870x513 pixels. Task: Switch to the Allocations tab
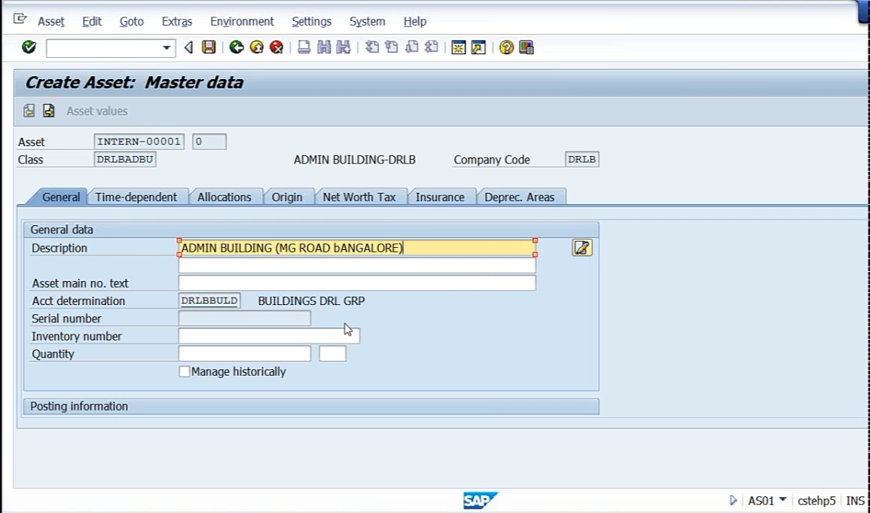pos(224,197)
